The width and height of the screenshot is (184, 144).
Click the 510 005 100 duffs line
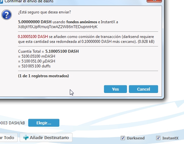tap(34, 66)
